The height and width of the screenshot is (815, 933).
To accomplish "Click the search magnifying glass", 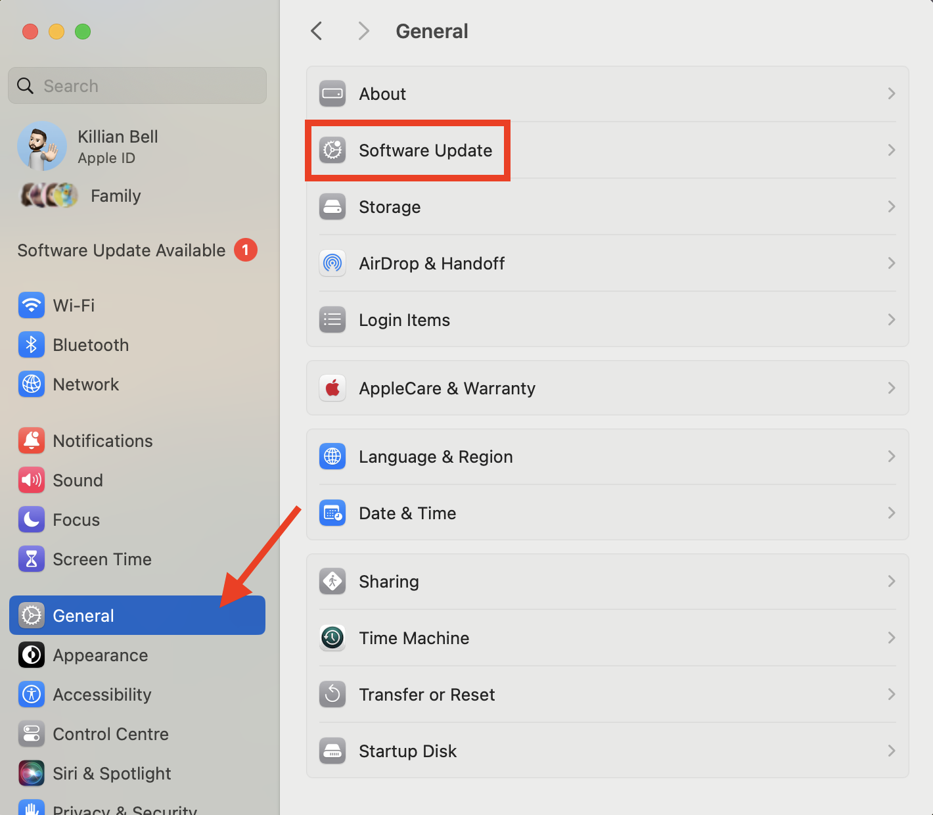I will coord(25,85).
